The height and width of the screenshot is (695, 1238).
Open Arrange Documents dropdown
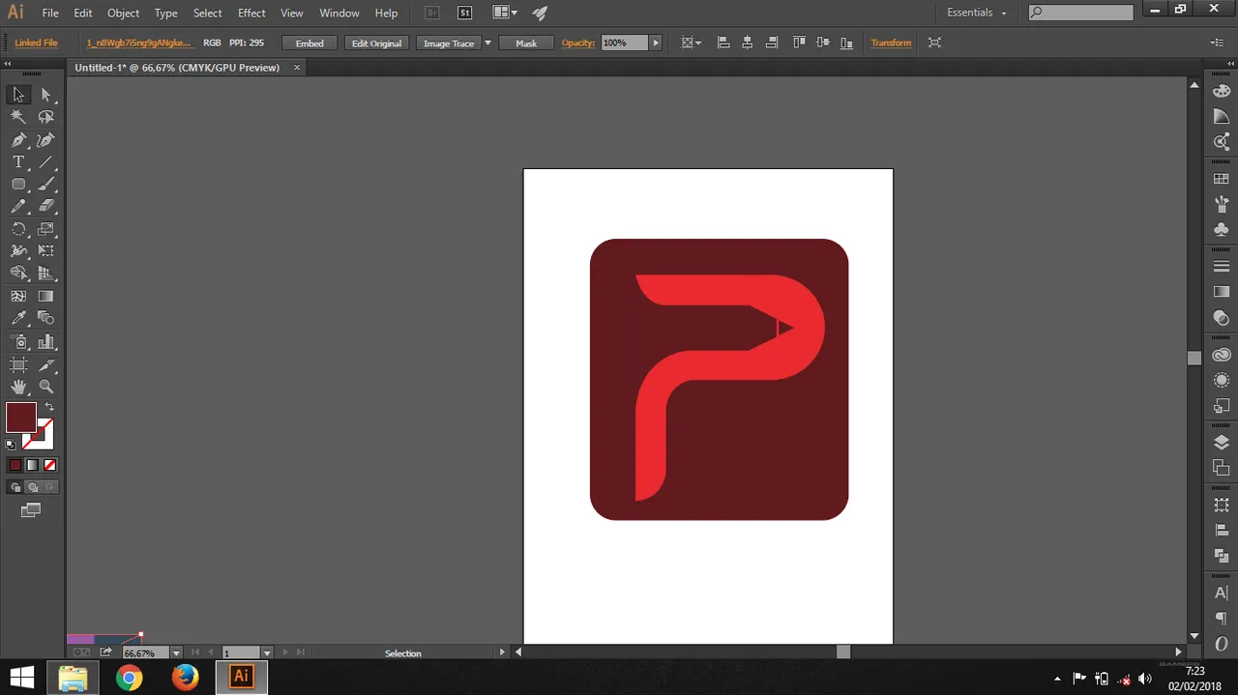pyautogui.click(x=505, y=13)
